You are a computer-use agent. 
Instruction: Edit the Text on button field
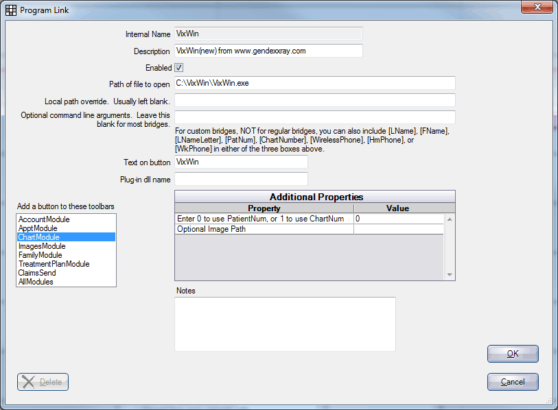click(241, 162)
